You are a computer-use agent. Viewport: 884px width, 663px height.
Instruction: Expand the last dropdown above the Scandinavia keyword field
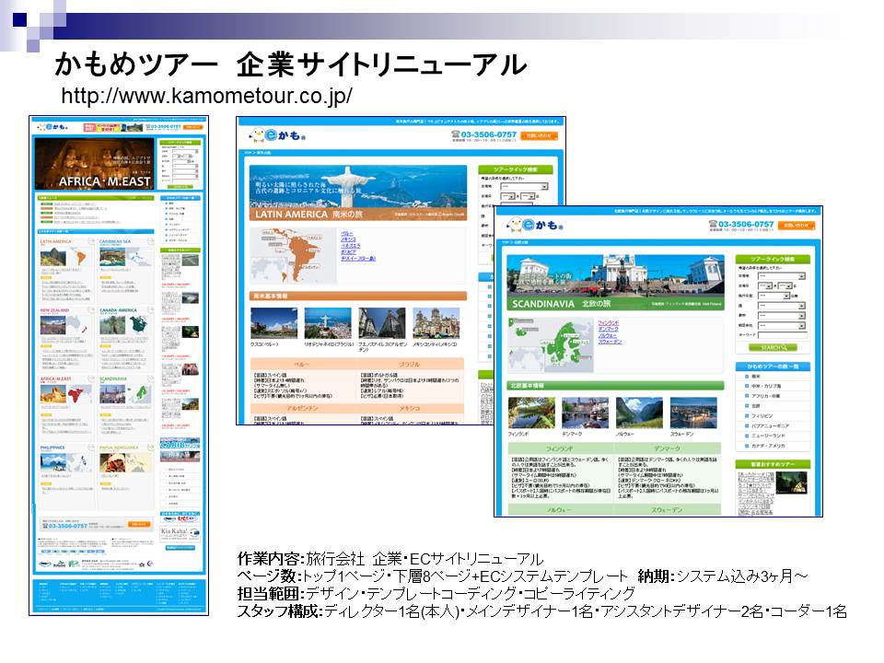pos(781,326)
